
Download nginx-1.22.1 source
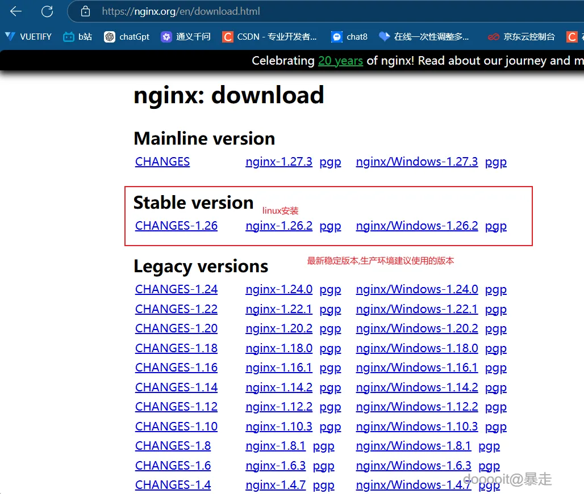(279, 309)
